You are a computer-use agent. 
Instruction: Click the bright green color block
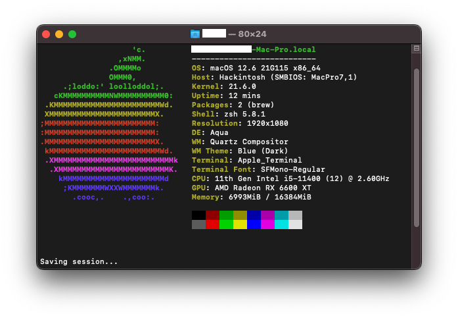coord(226,225)
